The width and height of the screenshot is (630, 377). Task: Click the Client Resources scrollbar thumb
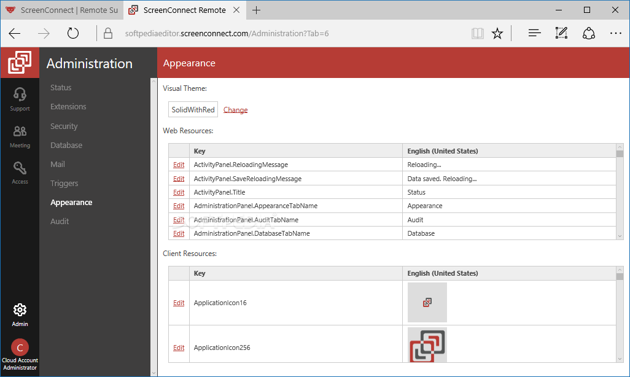click(620, 276)
